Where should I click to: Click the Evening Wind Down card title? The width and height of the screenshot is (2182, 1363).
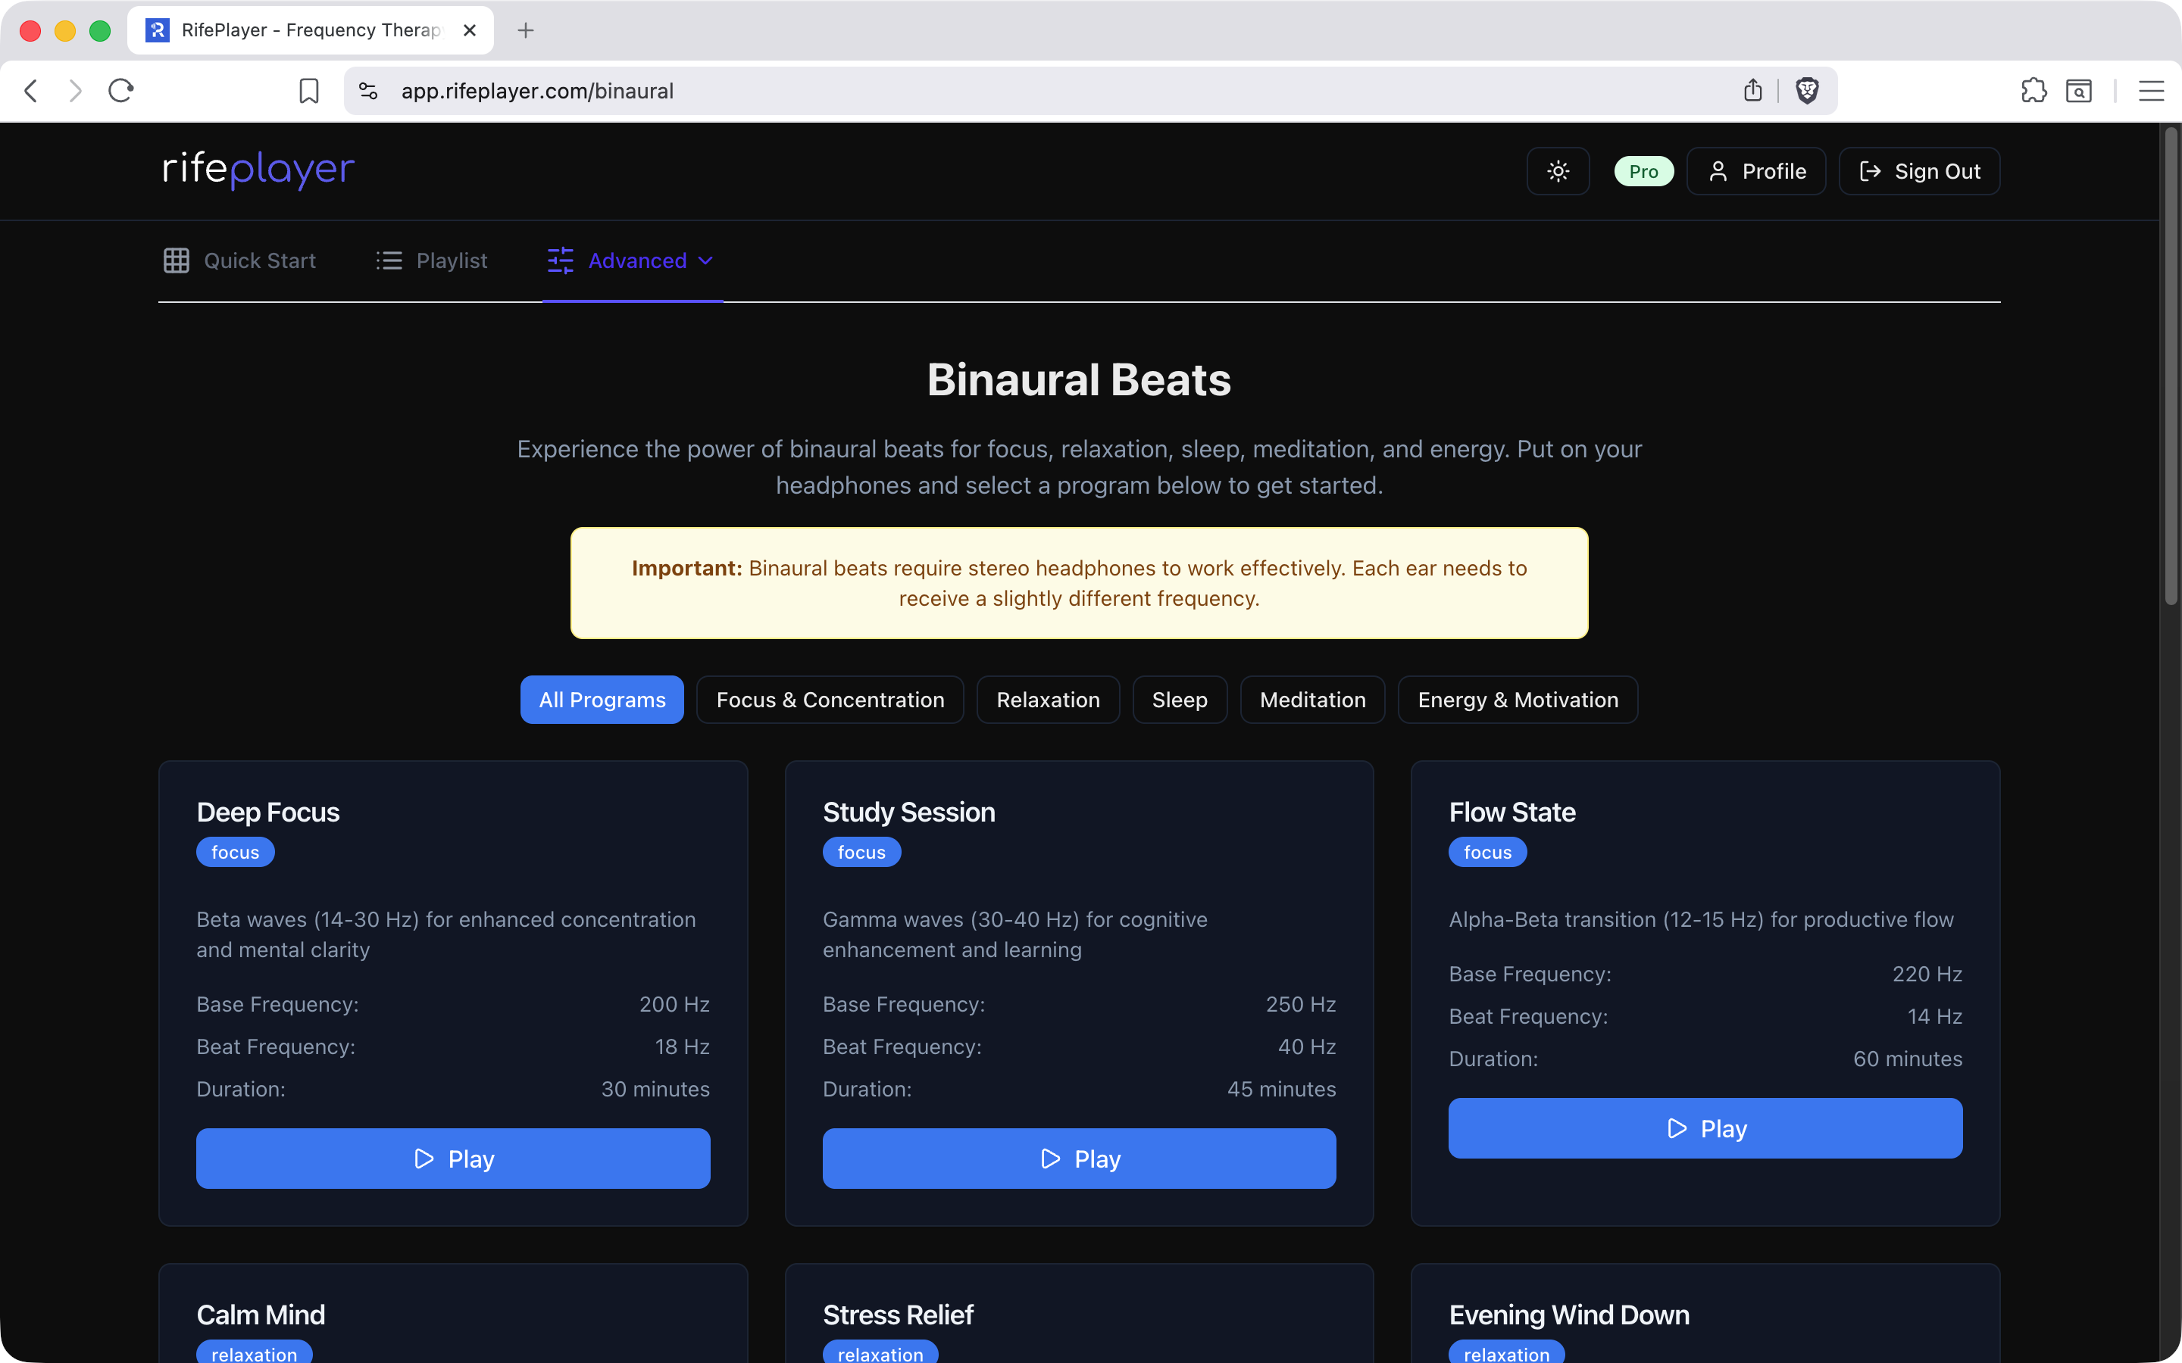(1569, 1315)
